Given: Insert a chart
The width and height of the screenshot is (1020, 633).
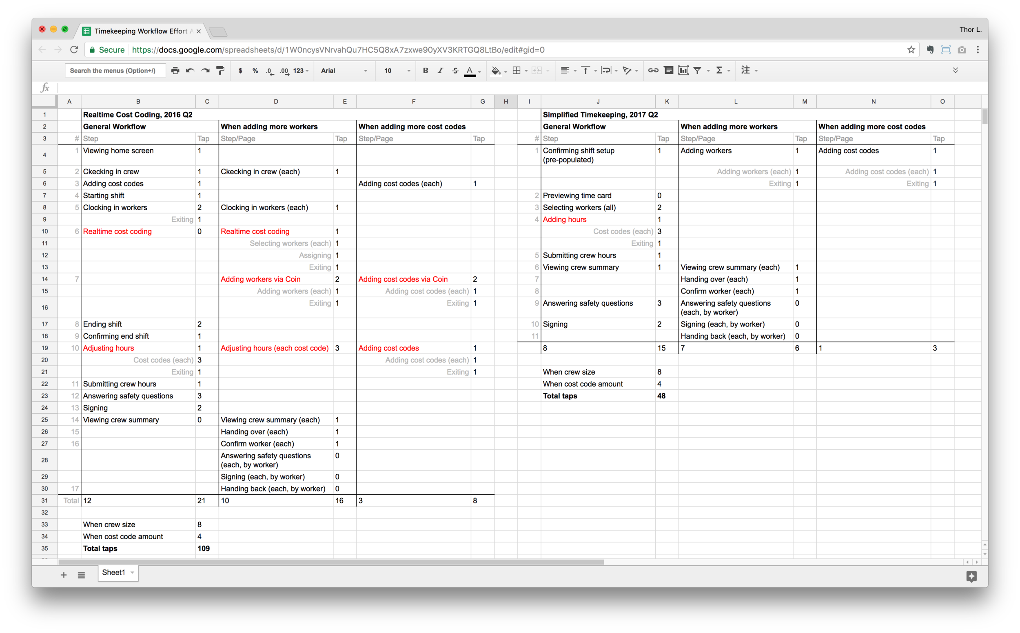Looking at the screenshot, I should tap(683, 70).
